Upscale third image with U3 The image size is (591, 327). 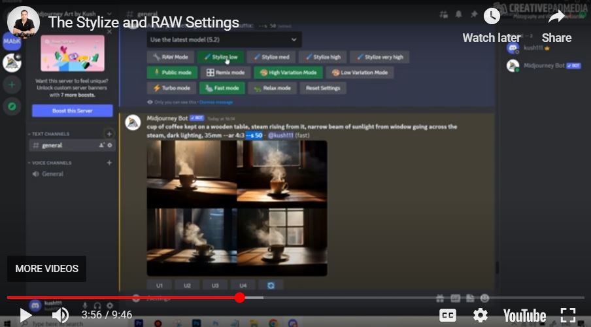[215, 286]
